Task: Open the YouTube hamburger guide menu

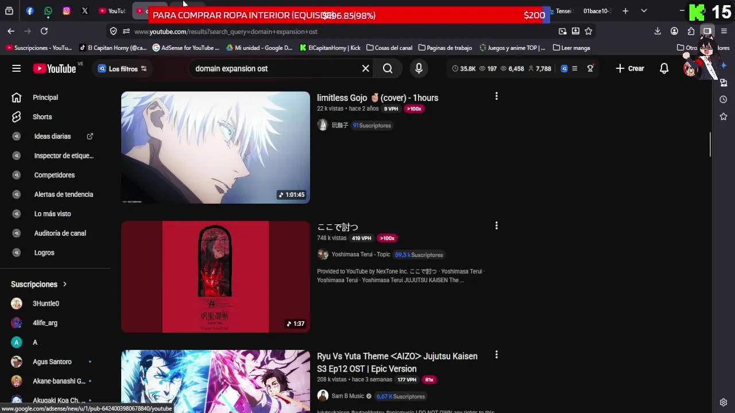Action: coord(16,68)
